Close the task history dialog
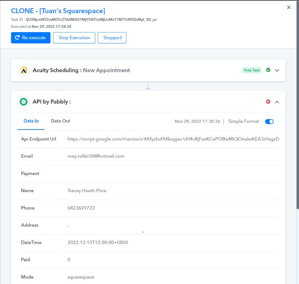 coord(289,7)
